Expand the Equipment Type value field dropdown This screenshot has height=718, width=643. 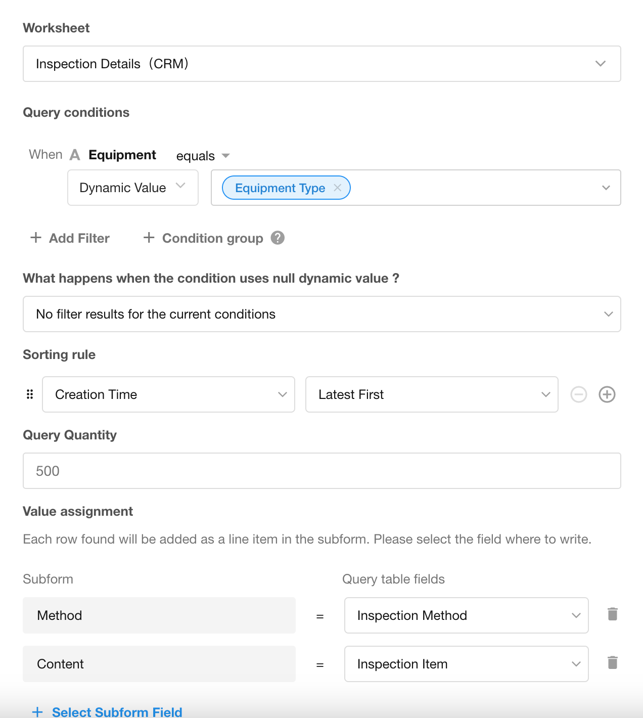click(x=606, y=188)
